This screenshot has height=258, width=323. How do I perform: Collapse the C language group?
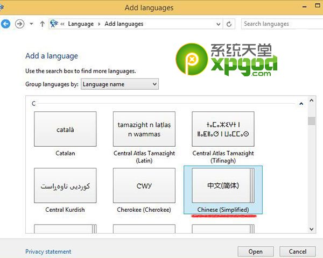tap(301, 103)
